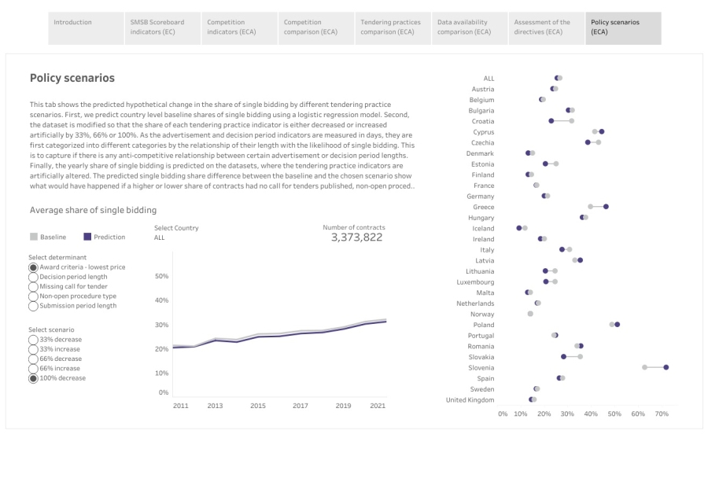Select the 33% decrease scenario

click(x=33, y=340)
